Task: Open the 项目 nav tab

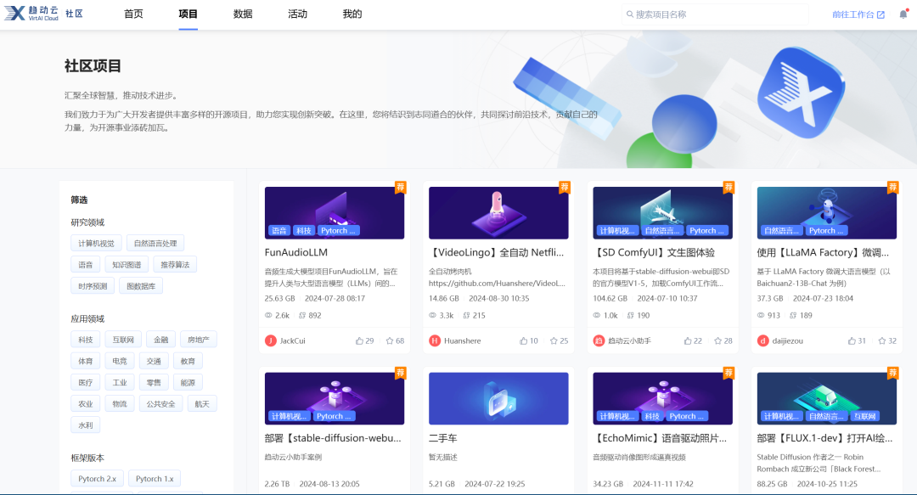Action: [188, 14]
